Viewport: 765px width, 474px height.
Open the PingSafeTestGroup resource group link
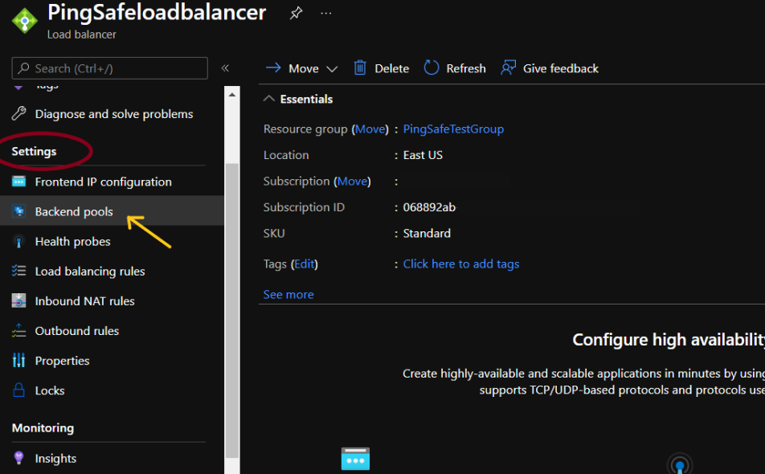point(453,129)
